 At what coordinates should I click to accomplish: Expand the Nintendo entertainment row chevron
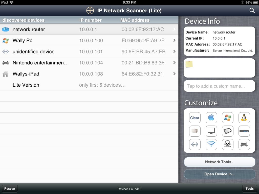[175, 63]
